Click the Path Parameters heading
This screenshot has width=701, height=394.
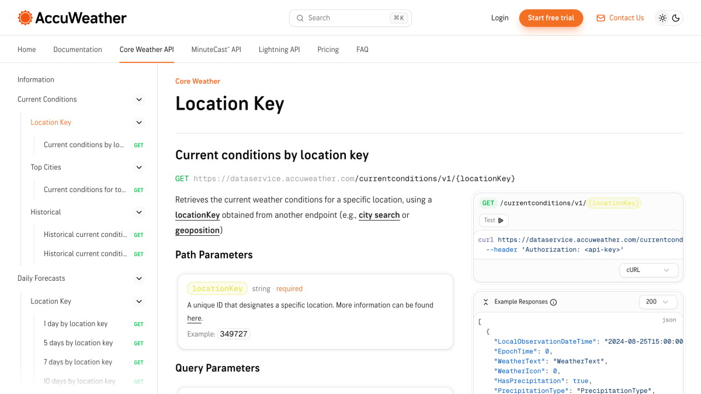click(214, 255)
